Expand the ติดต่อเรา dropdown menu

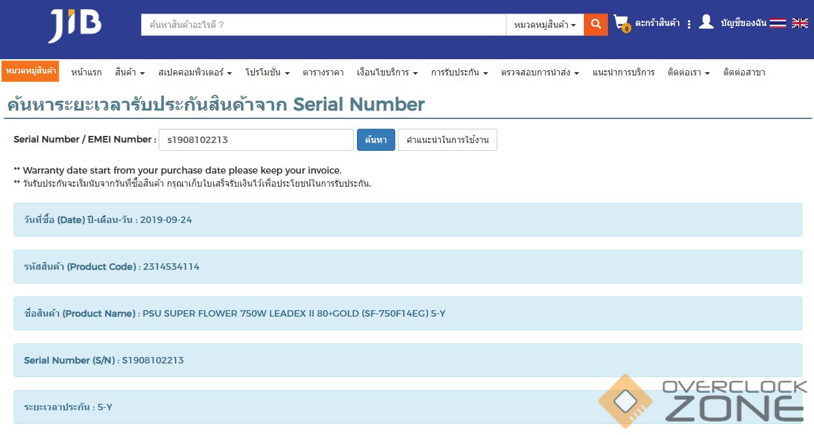pos(689,72)
